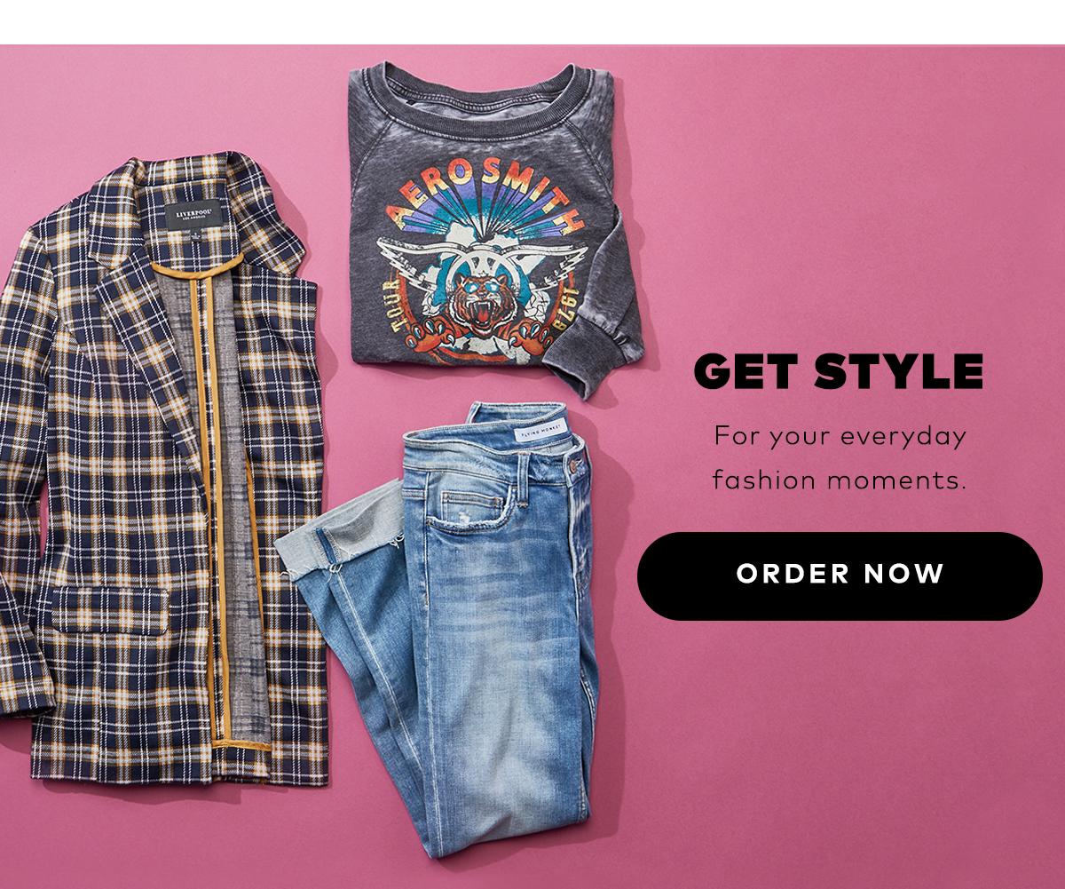The width and height of the screenshot is (1065, 889).
Task: Click the distressed front pocket of jeans
Action: (470, 512)
